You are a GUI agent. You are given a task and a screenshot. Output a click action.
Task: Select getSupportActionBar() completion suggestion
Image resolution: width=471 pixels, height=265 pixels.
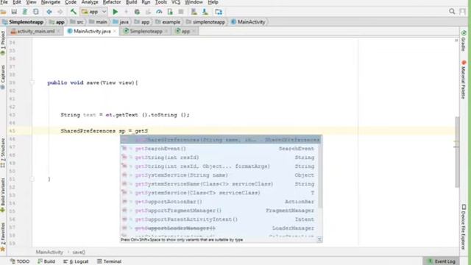coord(219,202)
